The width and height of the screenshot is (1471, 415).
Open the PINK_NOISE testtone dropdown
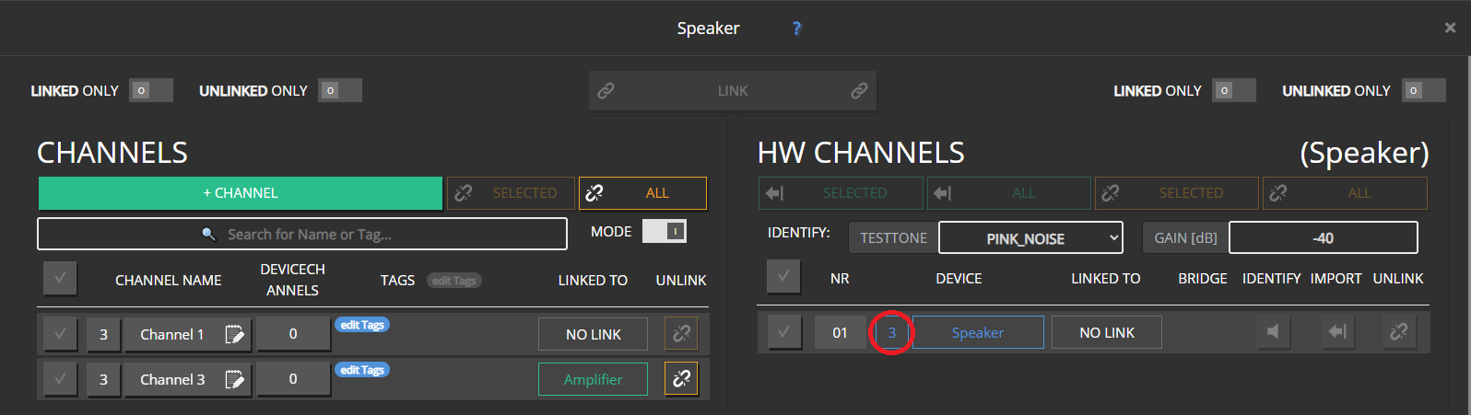(x=1030, y=238)
